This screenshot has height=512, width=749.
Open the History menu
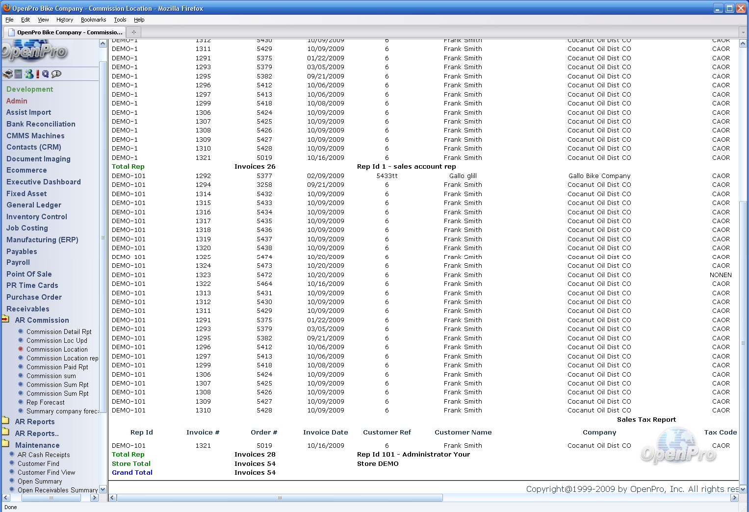tap(64, 20)
